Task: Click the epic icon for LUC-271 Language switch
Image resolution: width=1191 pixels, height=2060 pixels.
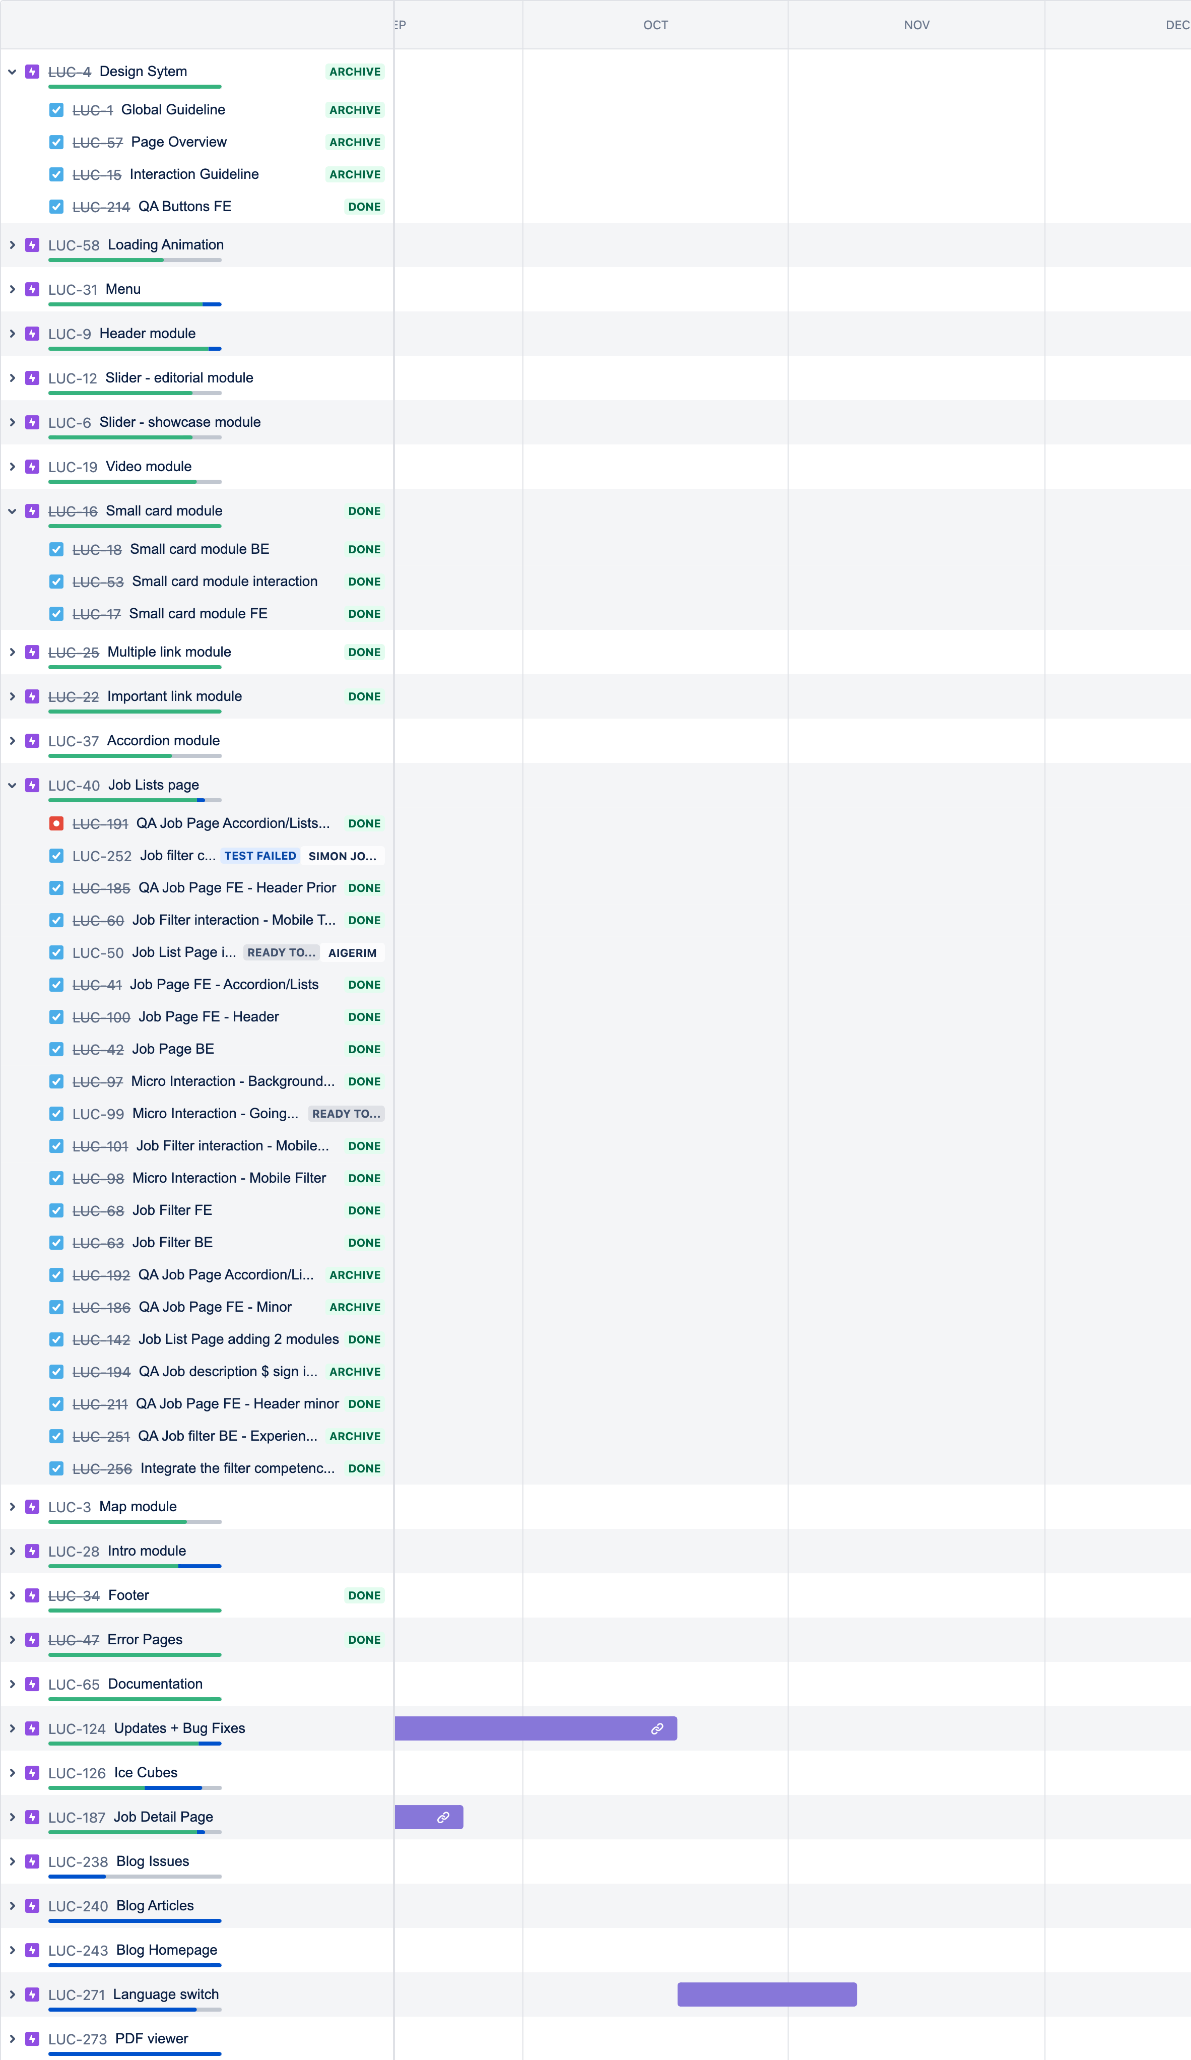Action: click(33, 1994)
